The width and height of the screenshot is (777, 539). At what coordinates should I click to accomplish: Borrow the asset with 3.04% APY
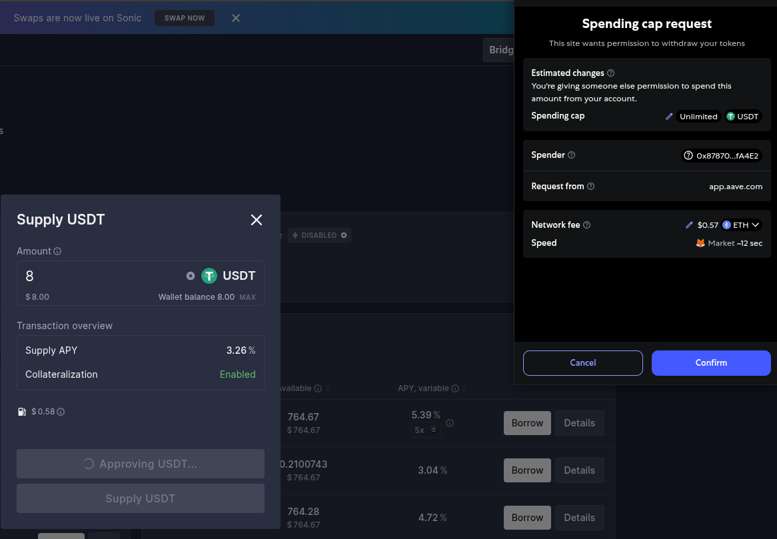tap(527, 470)
